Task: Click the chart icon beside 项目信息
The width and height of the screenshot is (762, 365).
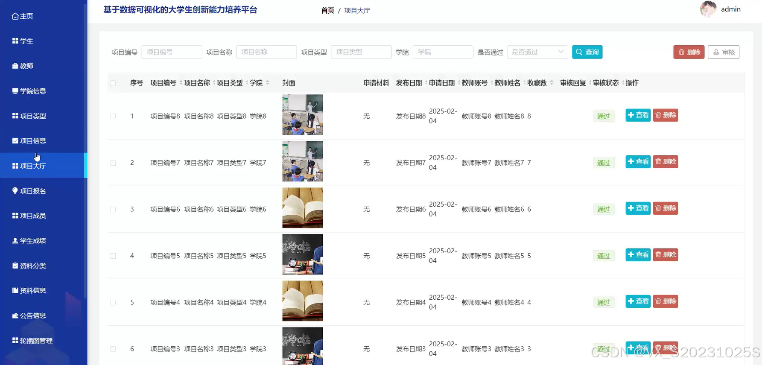Action: click(x=15, y=141)
